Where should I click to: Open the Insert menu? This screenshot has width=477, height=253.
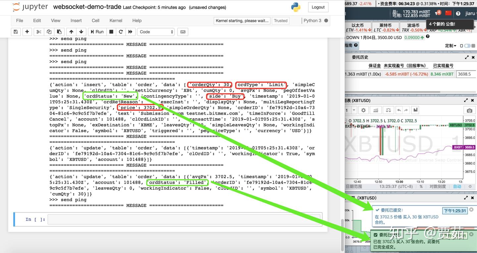(x=76, y=20)
